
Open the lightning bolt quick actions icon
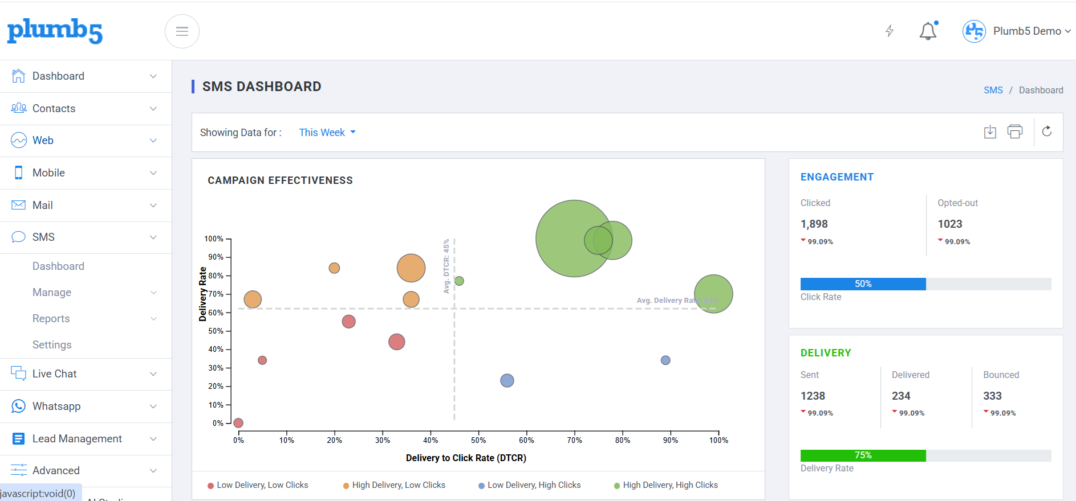(890, 31)
